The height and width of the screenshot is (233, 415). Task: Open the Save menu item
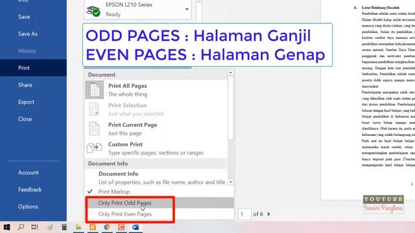[24, 17]
